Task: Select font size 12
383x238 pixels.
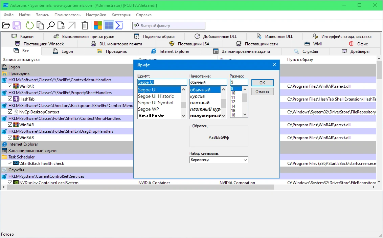Action: [x=236, y=102]
